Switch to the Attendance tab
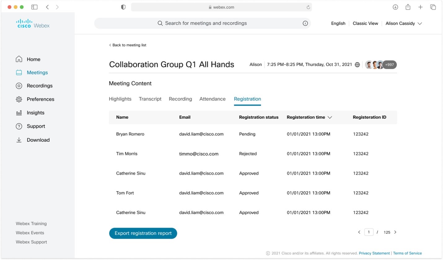The image size is (443, 260). point(212,99)
